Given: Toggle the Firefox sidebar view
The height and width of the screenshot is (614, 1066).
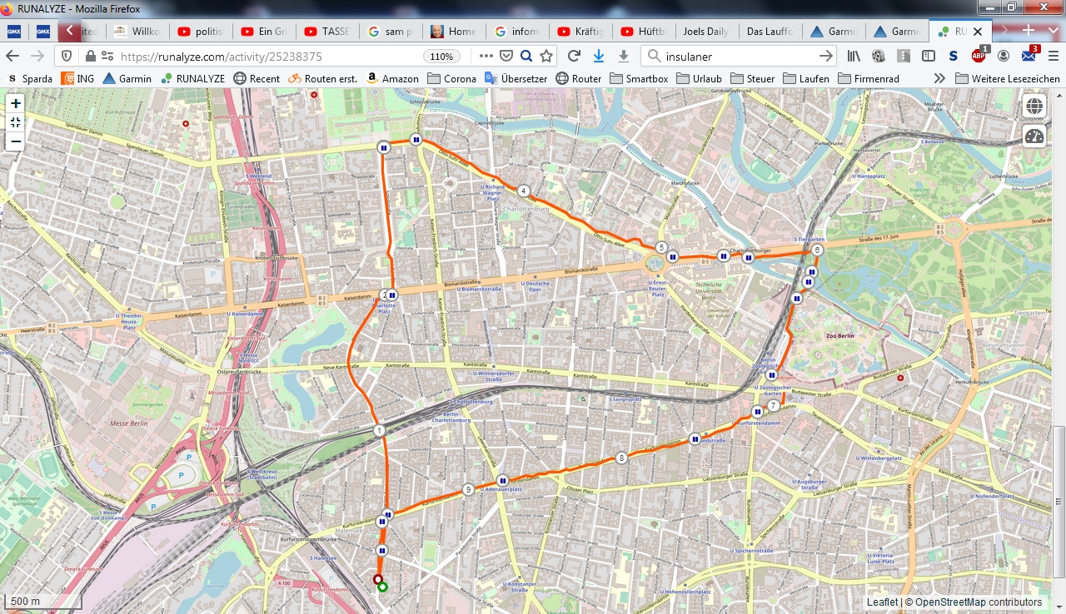Looking at the screenshot, I should point(928,56).
